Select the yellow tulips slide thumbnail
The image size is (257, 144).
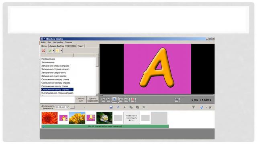pyautogui.click(x=77, y=118)
